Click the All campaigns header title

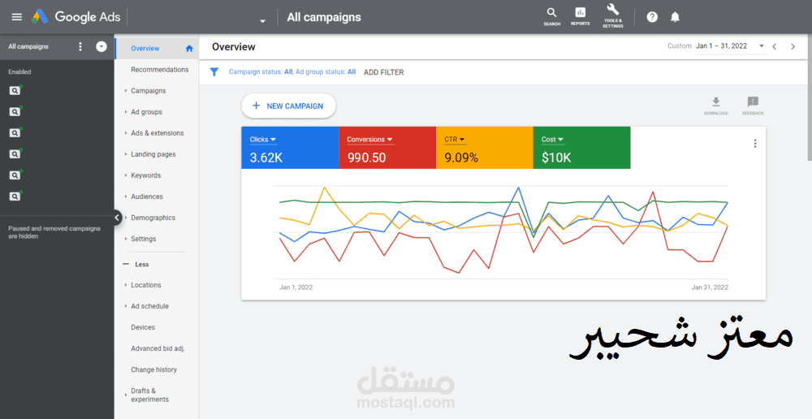(x=324, y=17)
